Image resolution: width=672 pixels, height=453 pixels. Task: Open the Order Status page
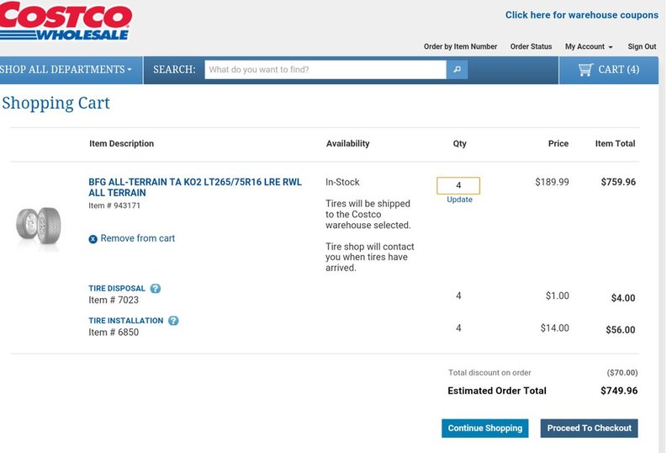pyautogui.click(x=531, y=47)
